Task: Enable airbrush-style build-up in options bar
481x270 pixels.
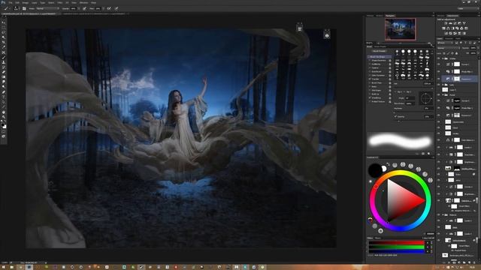Action: click(x=109, y=8)
